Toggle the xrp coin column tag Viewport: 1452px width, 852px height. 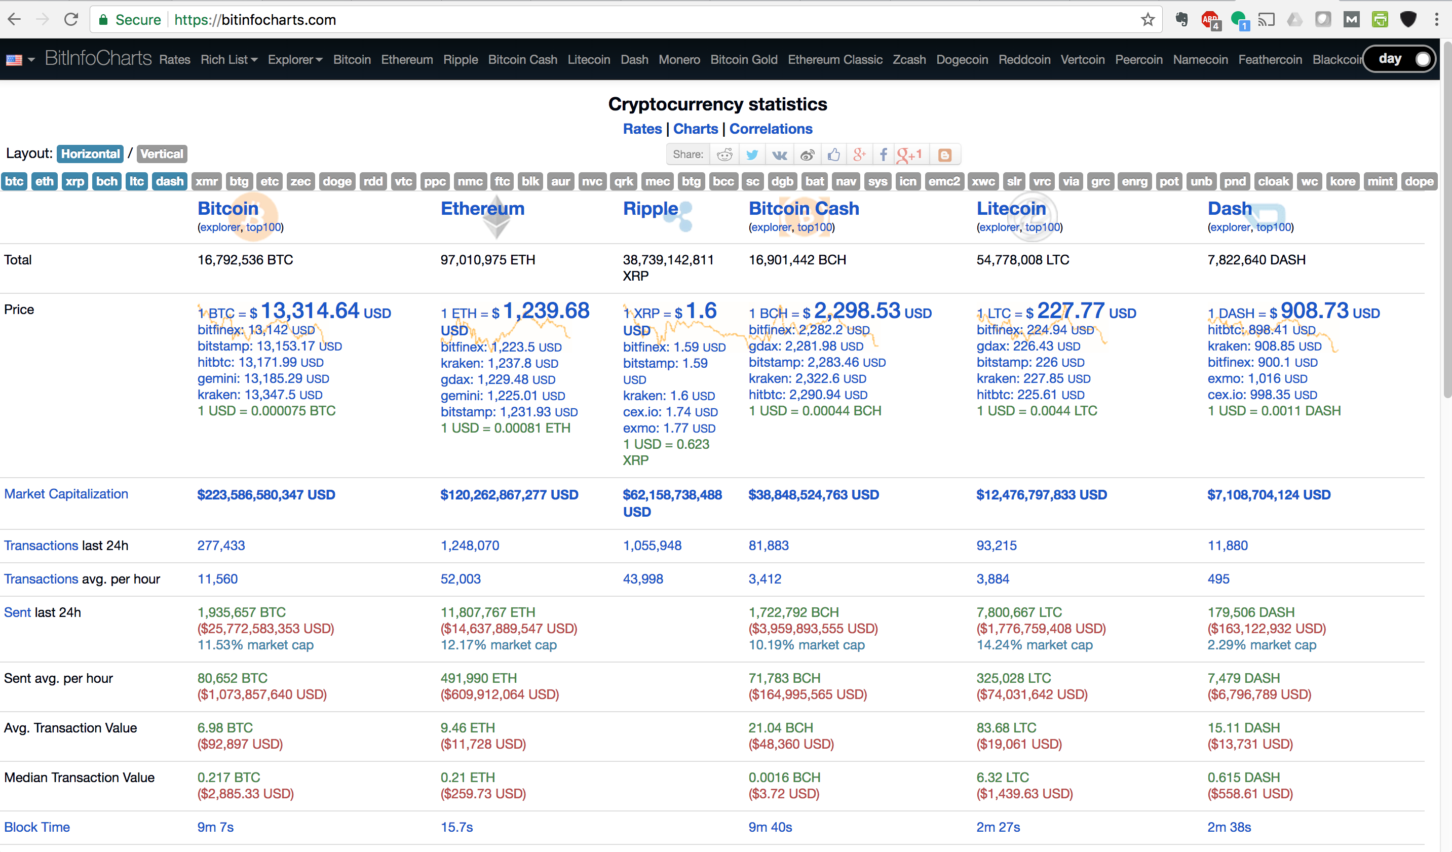pos(75,181)
